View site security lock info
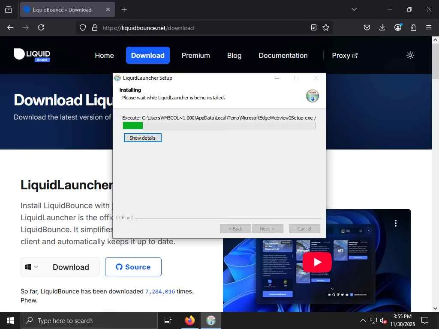Viewport: 439px width, 329px height. (x=95, y=28)
